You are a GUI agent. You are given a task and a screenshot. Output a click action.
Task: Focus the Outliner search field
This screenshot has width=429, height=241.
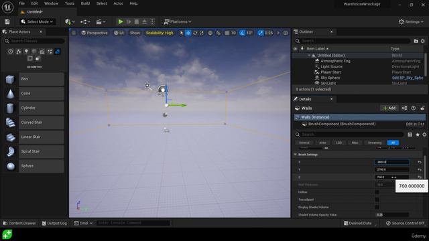(x=353, y=41)
